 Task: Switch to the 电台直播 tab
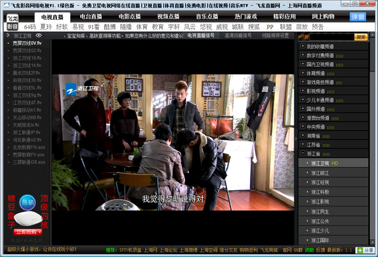coord(91,17)
